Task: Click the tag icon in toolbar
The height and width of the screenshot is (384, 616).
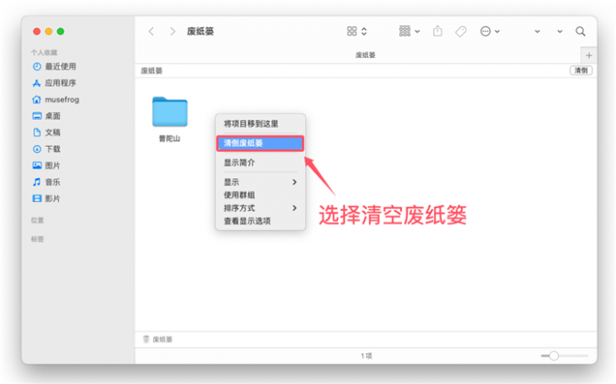Action: [461, 32]
